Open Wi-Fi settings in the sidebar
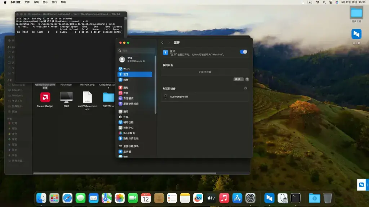 135,69
